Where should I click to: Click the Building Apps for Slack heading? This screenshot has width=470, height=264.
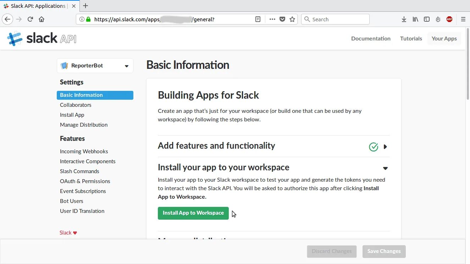click(208, 95)
